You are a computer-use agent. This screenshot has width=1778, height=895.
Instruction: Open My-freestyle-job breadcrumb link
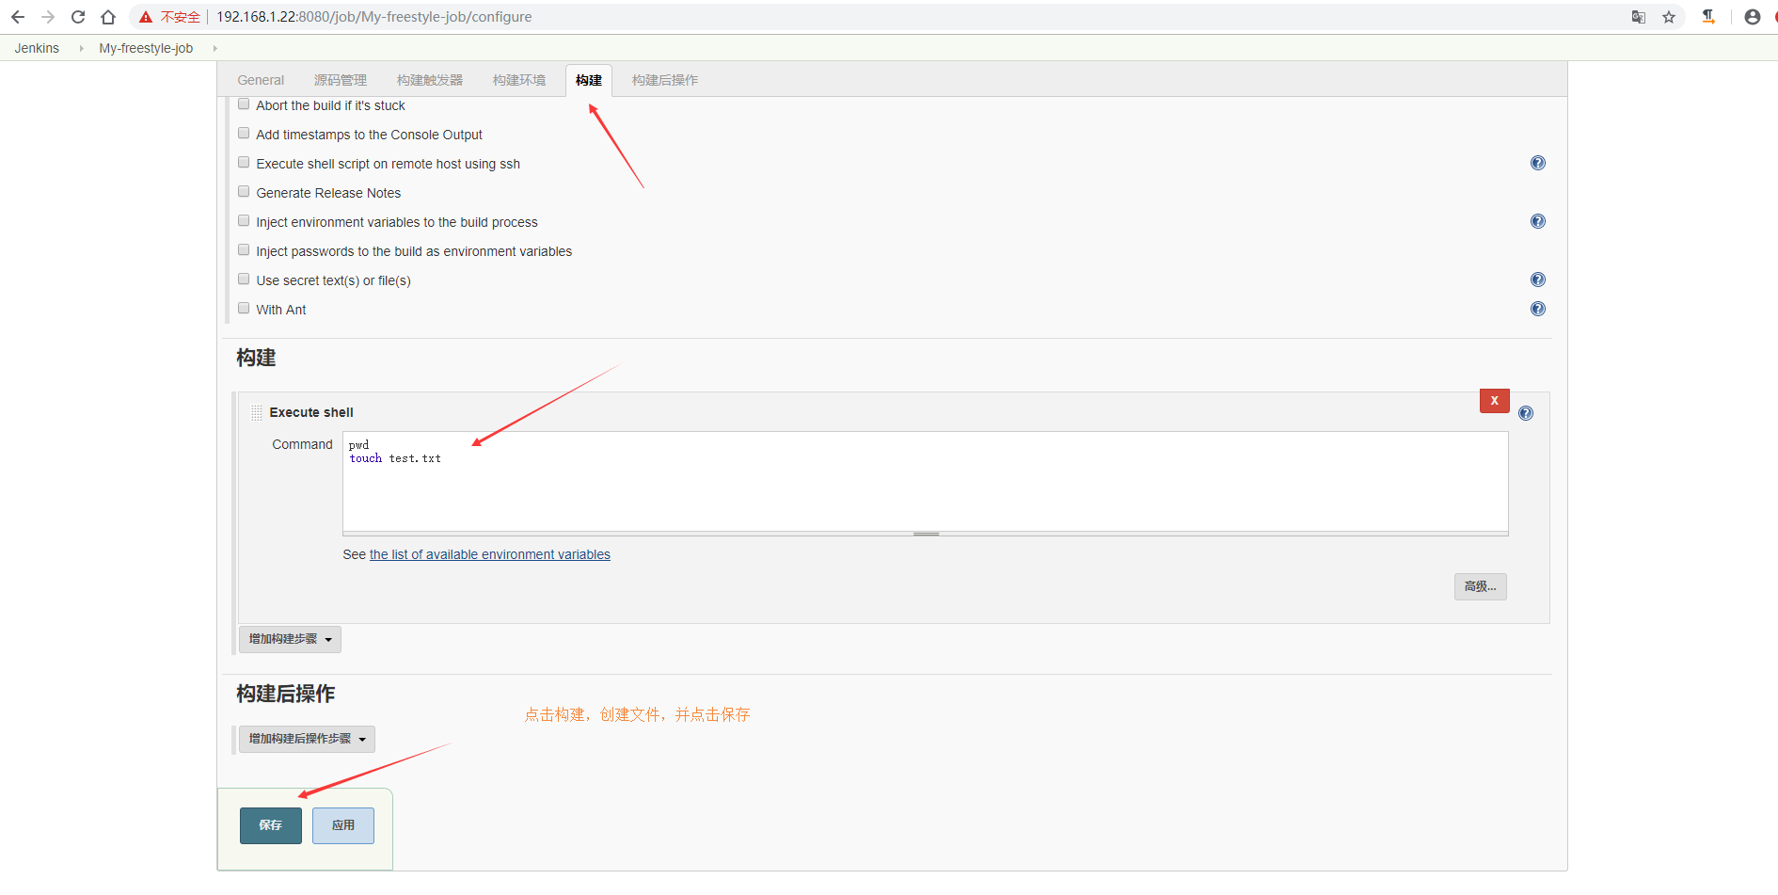(x=146, y=48)
